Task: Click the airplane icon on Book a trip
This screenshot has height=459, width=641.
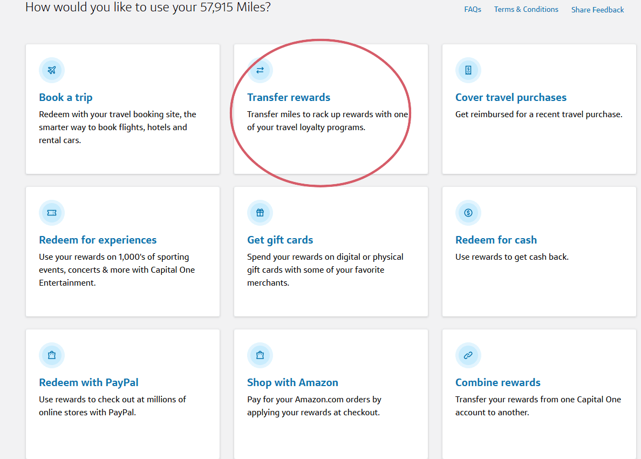Action: point(51,70)
